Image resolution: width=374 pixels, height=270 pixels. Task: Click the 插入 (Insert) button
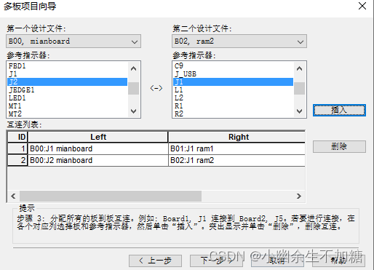(339, 111)
